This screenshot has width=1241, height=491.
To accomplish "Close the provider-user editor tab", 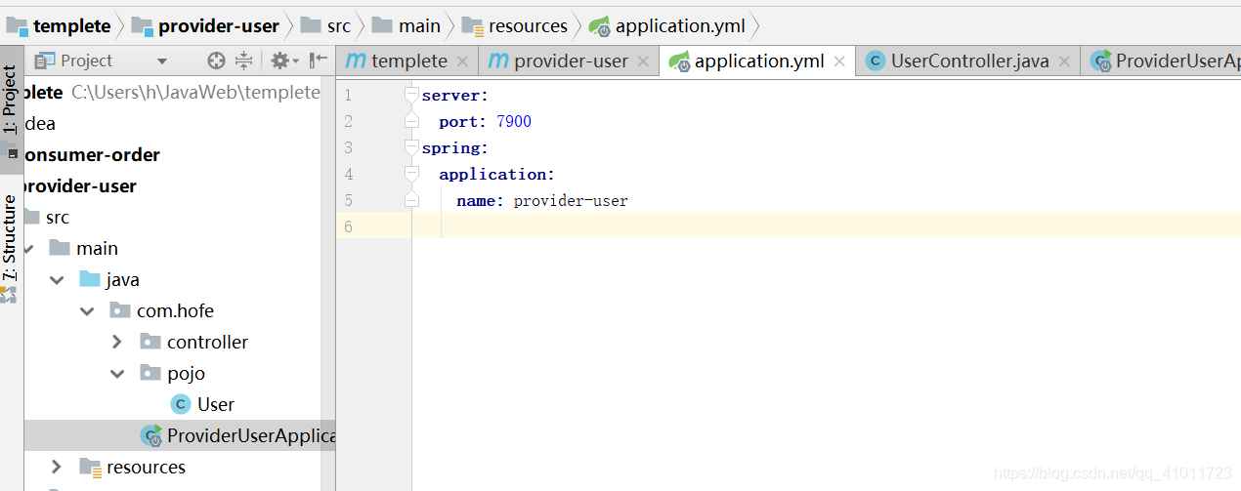I will [643, 61].
